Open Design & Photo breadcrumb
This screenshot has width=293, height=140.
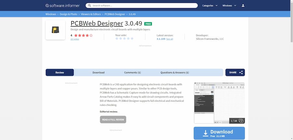click(x=68, y=14)
